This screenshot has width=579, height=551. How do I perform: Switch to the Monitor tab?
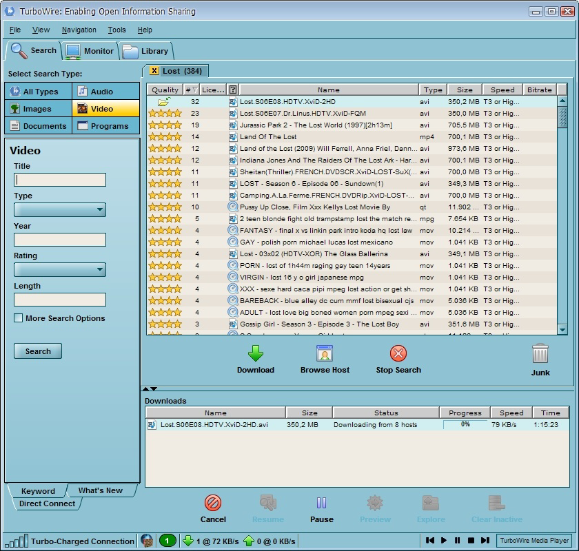coord(90,51)
